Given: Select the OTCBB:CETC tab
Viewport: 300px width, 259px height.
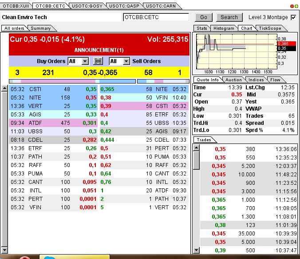Looking at the screenshot, I should (x=50, y=6).
